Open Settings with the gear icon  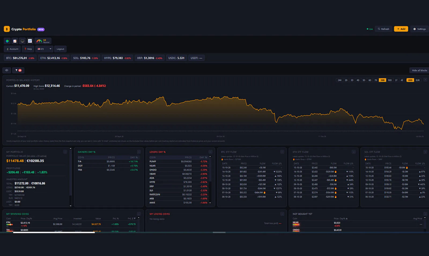420,29
